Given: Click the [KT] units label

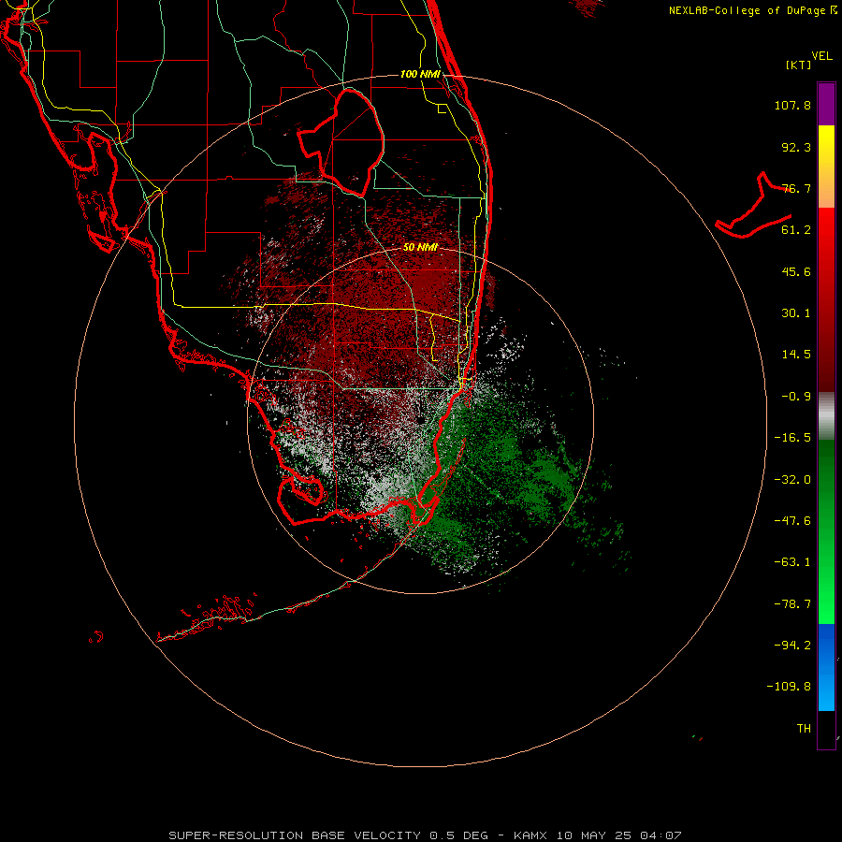Looking at the screenshot, I should tap(799, 65).
